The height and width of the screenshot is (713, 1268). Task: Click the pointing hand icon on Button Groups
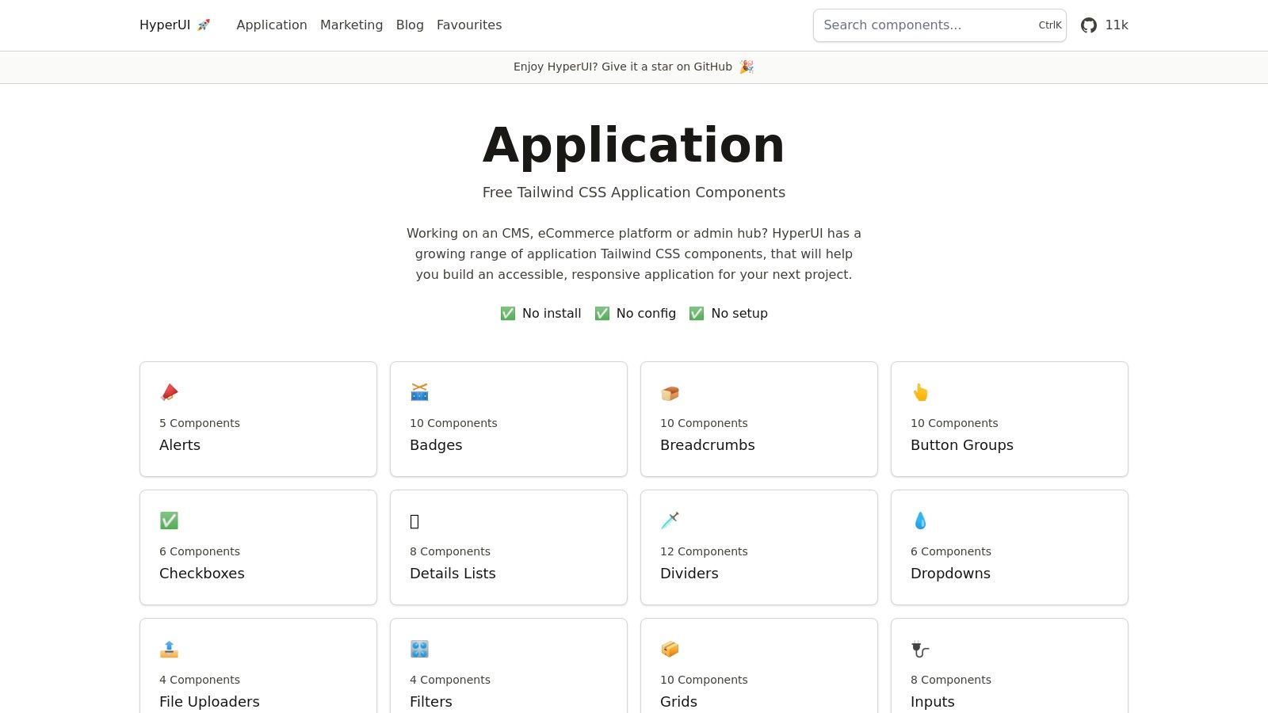[x=920, y=392]
